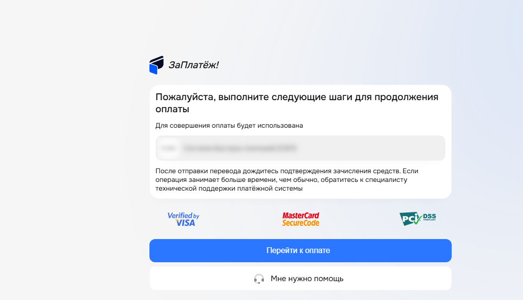Click the blurred payment method icon
This screenshot has width=523, height=300.
tap(168, 148)
